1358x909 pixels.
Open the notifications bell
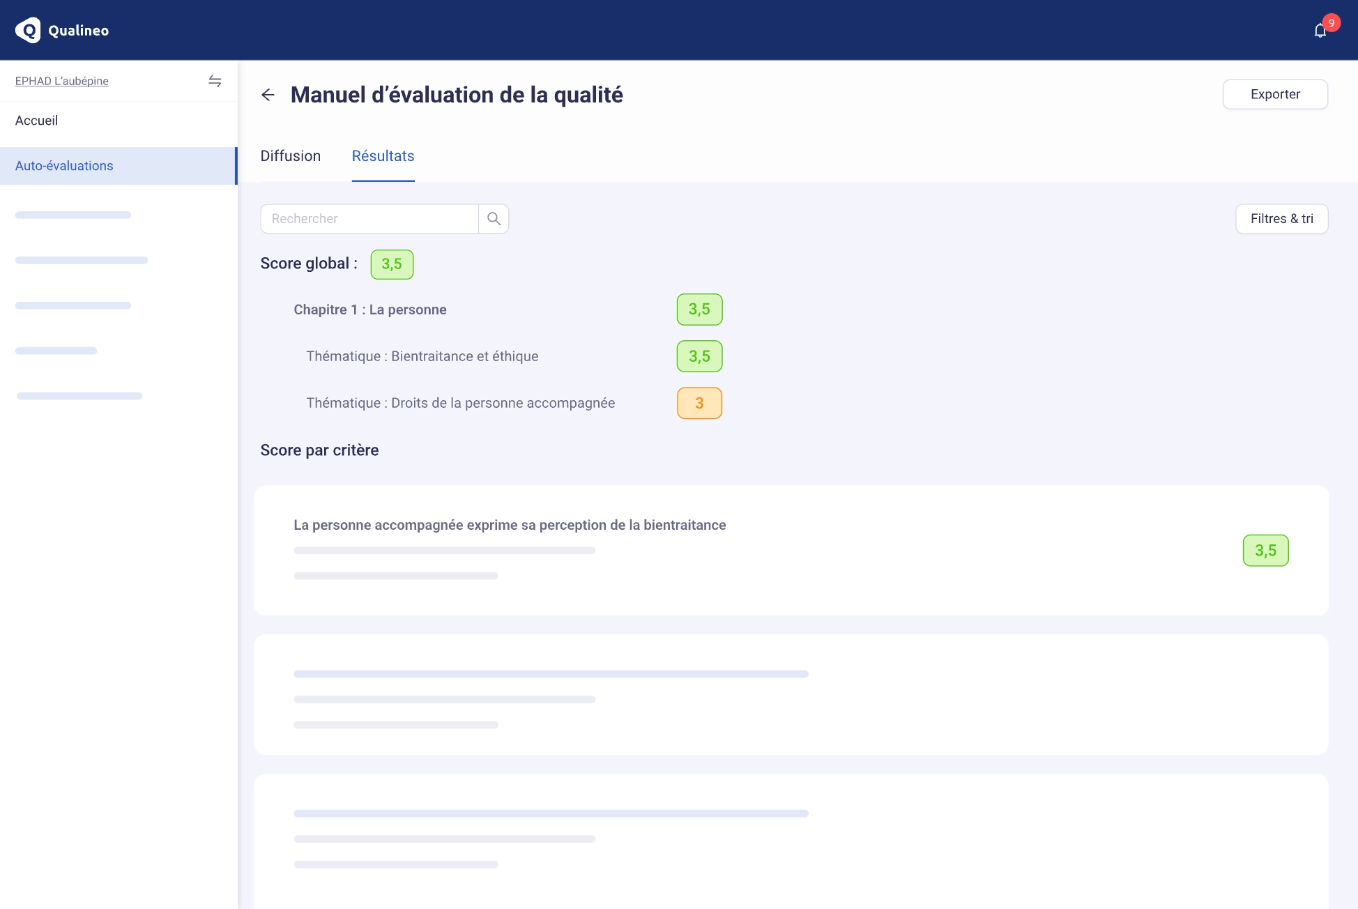point(1319,31)
